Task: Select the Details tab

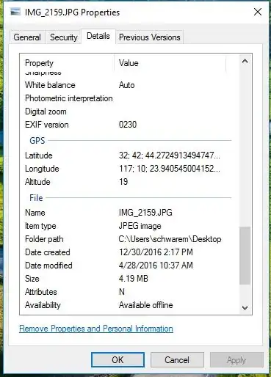Action: click(98, 36)
